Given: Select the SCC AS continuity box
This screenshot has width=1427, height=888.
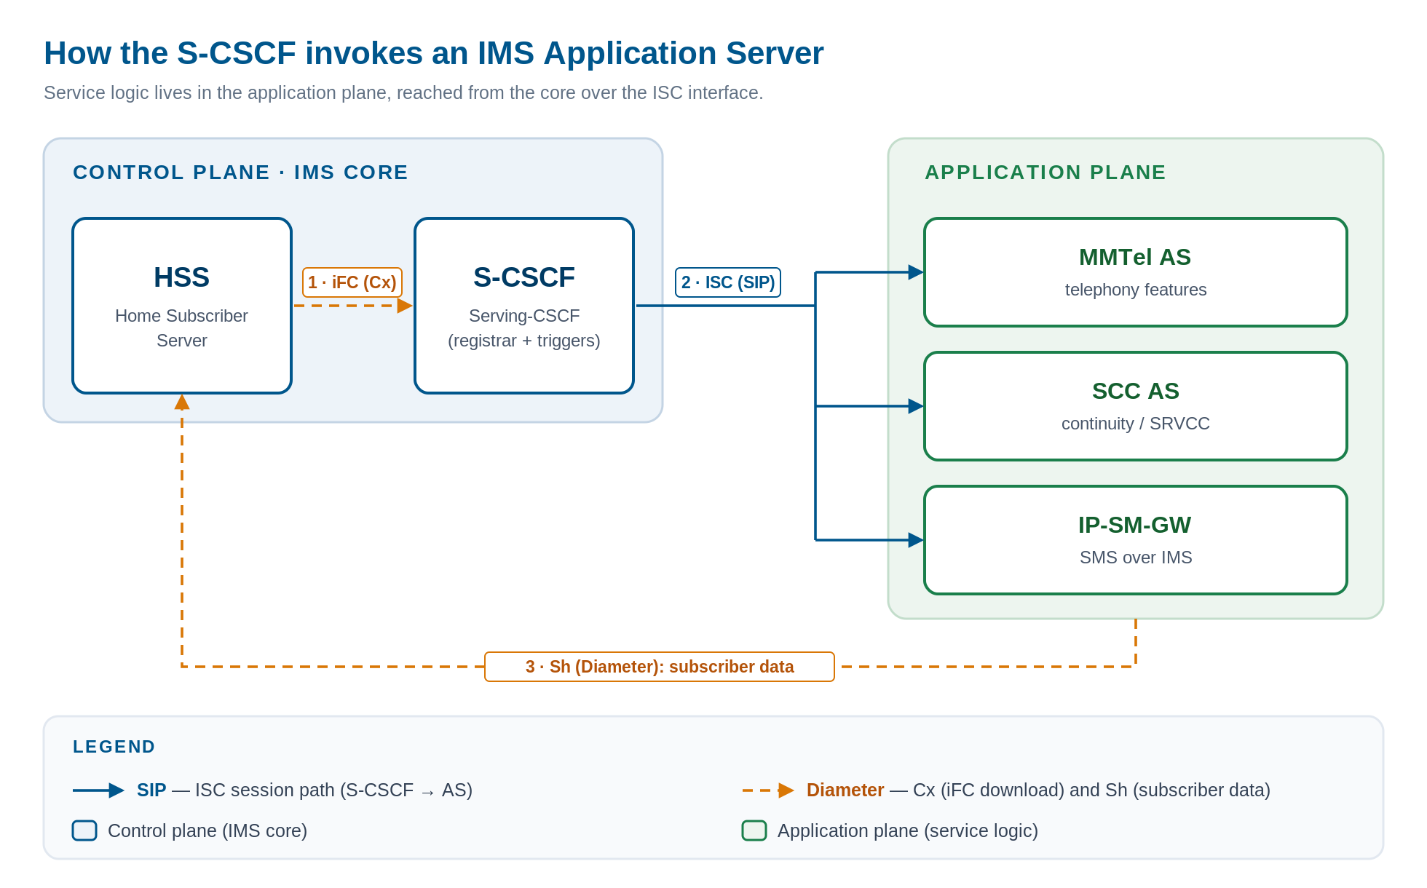Looking at the screenshot, I should point(1136,406).
